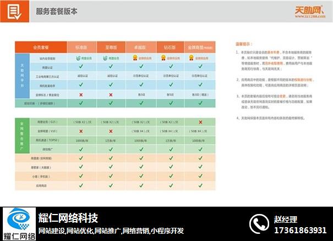Select the 金牌商盟 column header

click(x=200, y=47)
